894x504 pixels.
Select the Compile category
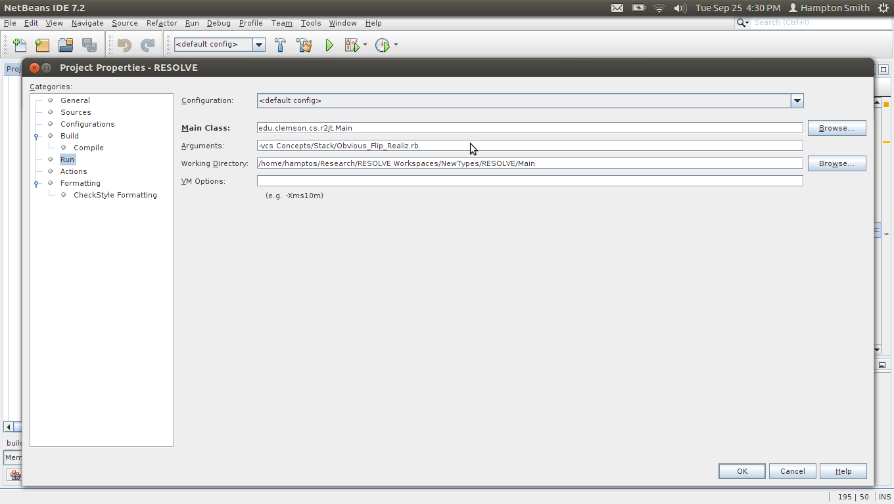89,148
